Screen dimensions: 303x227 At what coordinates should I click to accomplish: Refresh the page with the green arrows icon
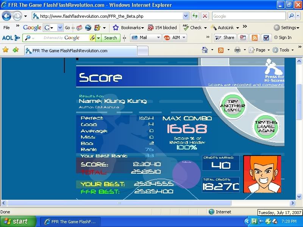tap(195, 16)
